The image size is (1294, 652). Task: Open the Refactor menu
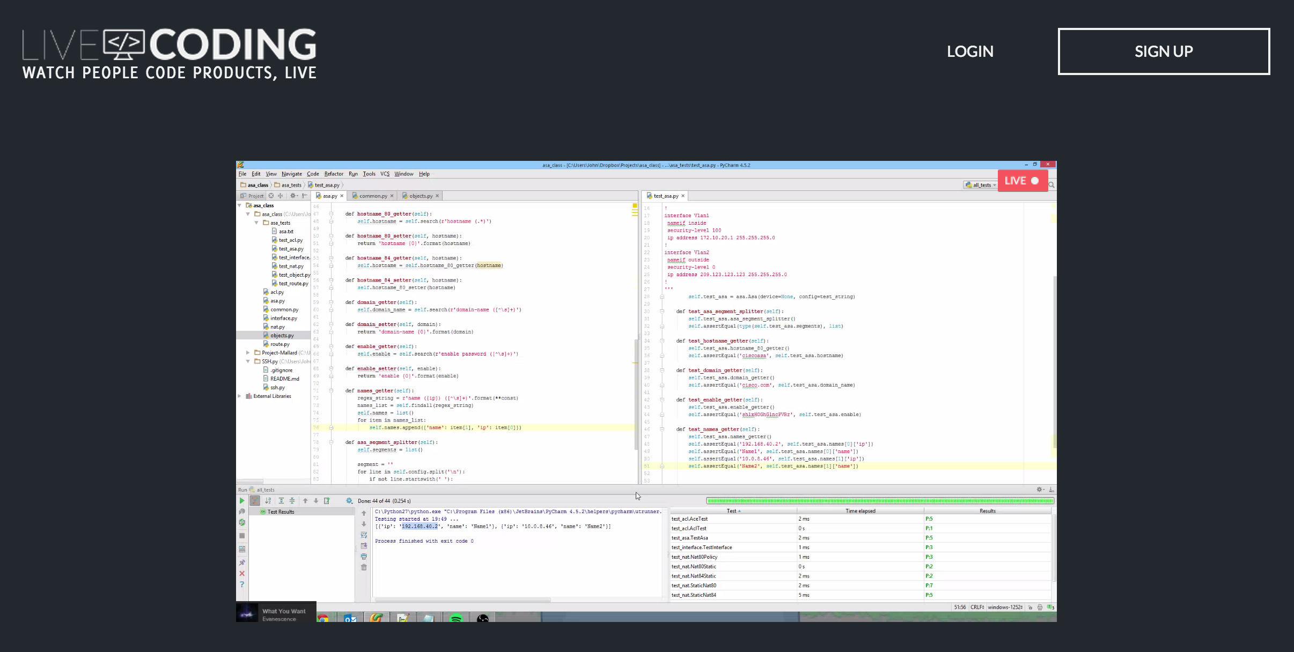click(x=333, y=174)
